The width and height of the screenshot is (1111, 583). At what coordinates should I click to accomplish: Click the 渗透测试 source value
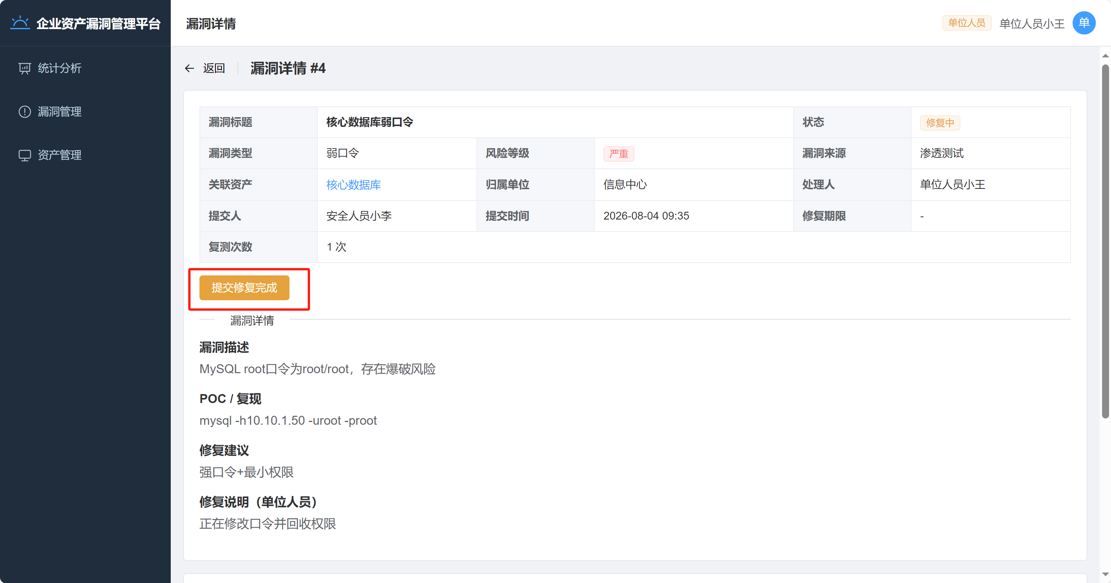coord(941,153)
